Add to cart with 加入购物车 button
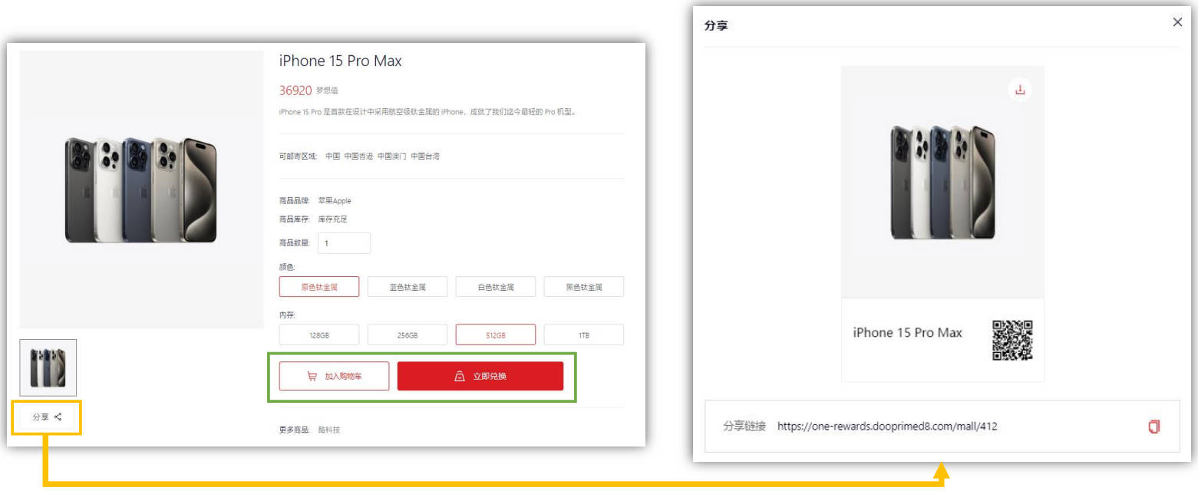 (334, 377)
